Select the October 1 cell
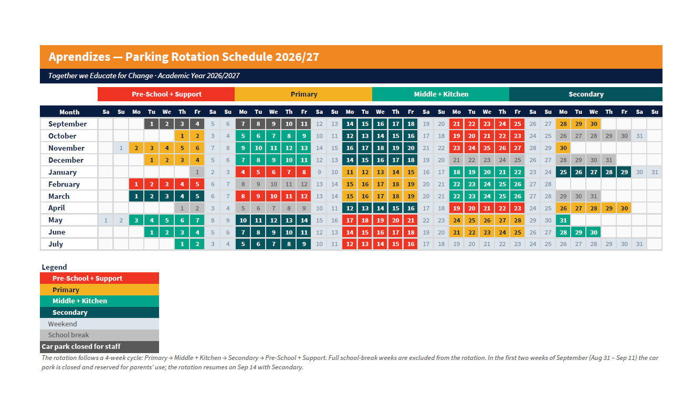This screenshot has height=404, width=694. pyautogui.click(x=182, y=136)
